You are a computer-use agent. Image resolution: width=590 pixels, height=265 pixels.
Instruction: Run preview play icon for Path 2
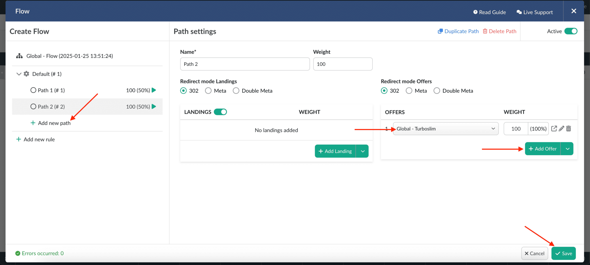click(x=154, y=106)
